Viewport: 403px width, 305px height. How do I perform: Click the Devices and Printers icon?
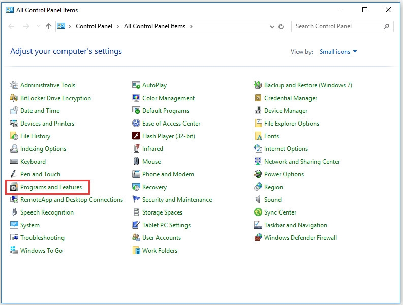[x=14, y=123]
